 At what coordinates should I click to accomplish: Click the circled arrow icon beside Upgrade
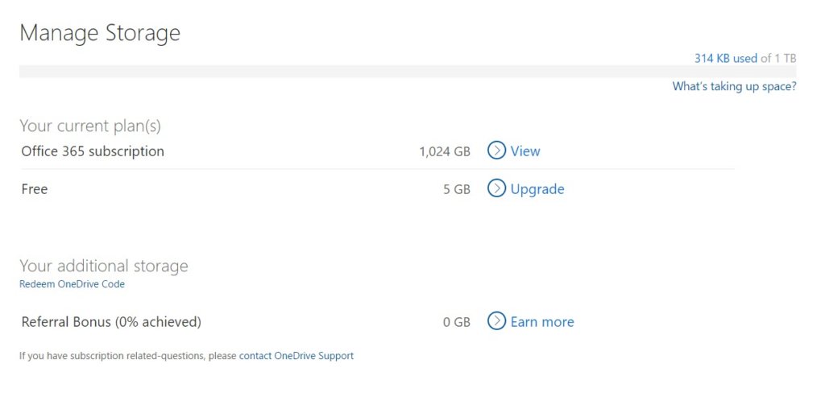[496, 189]
